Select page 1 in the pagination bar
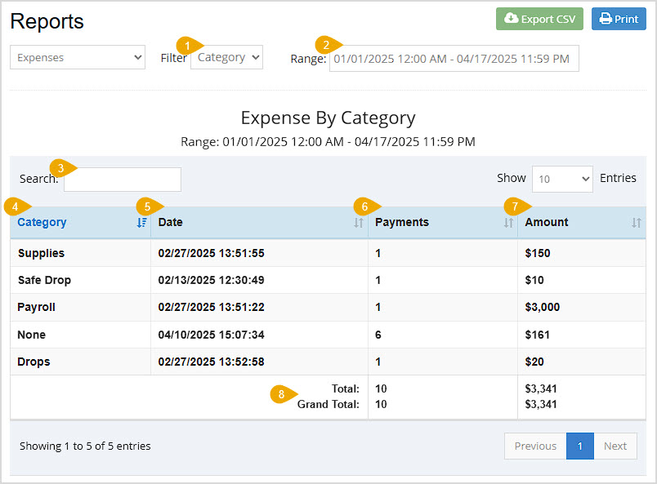 (x=579, y=446)
